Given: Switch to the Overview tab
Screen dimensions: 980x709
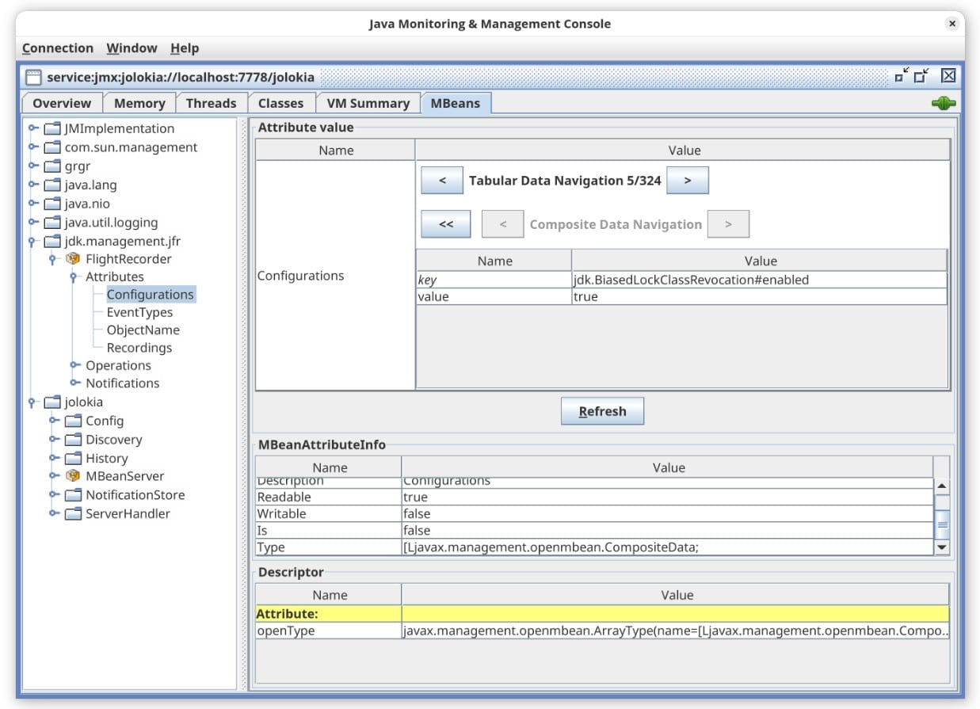Looking at the screenshot, I should click(x=62, y=103).
